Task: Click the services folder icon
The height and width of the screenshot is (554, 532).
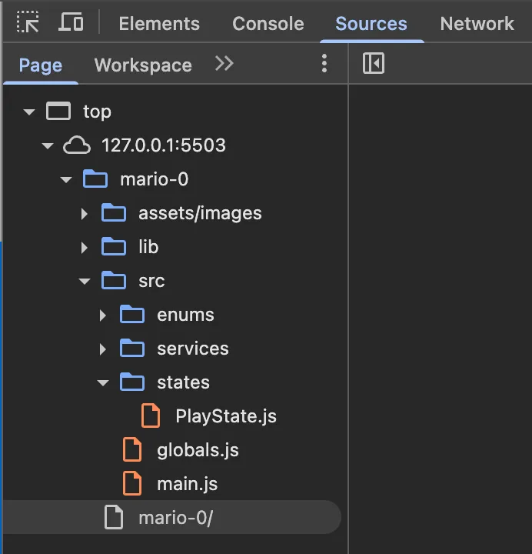Action: pos(132,349)
